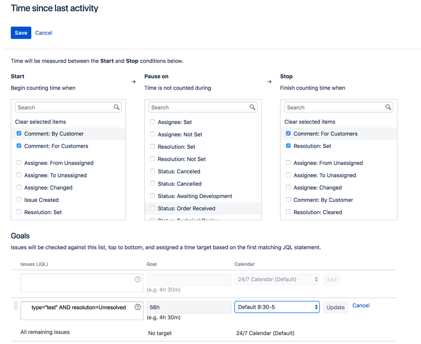This screenshot has width=421, height=344.
Task: Click the Pause on search magnifier icon
Action: (x=252, y=107)
